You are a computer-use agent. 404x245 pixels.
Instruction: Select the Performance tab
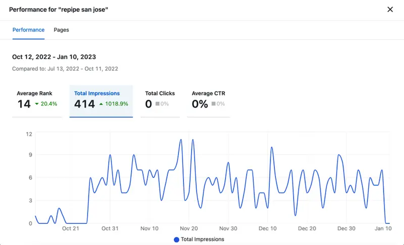tap(28, 30)
